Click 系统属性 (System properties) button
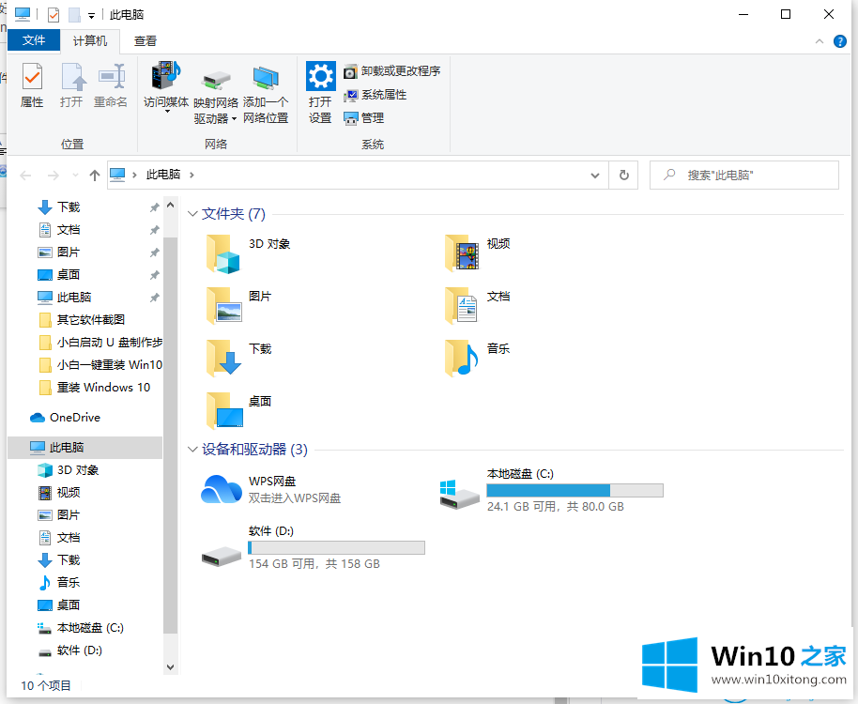 point(375,95)
